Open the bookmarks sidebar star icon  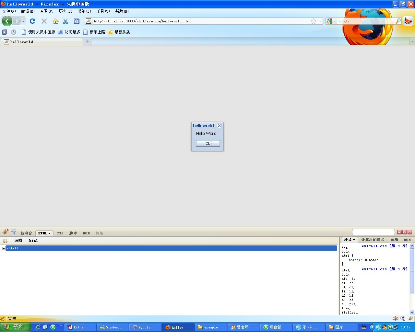click(5, 32)
